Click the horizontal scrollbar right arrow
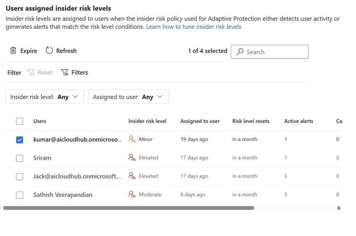The height and width of the screenshot is (236, 356). (x=339, y=208)
